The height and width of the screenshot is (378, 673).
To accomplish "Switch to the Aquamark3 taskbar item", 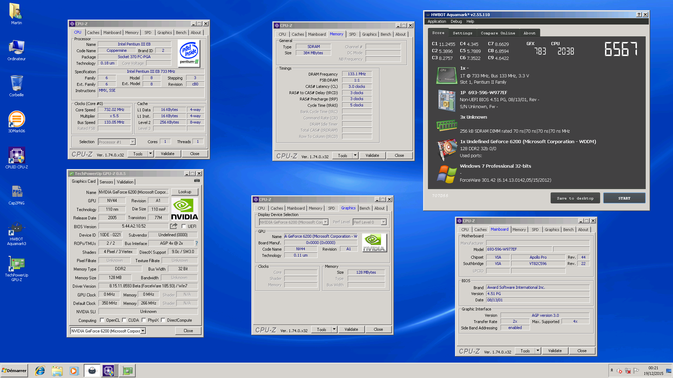I will [x=92, y=371].
